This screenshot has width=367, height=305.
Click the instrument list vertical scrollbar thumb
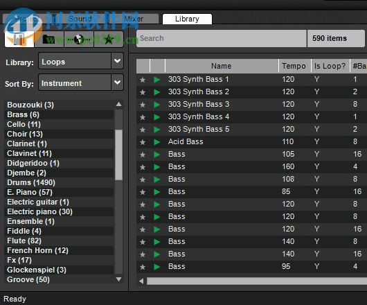(118, 155)
